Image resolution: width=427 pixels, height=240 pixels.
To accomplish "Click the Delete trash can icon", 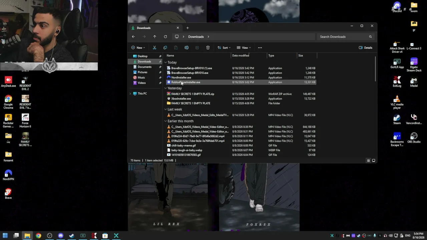I will click(x=208, y=48).
